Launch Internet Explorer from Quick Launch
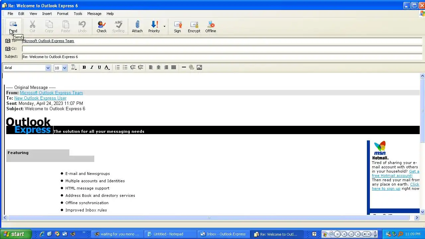This screenshot has width=425, height=239. (x=42, y=234)
